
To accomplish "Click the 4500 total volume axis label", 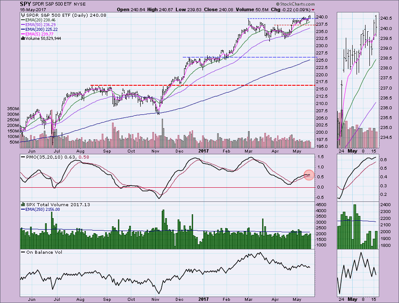I will click(321, 205).
